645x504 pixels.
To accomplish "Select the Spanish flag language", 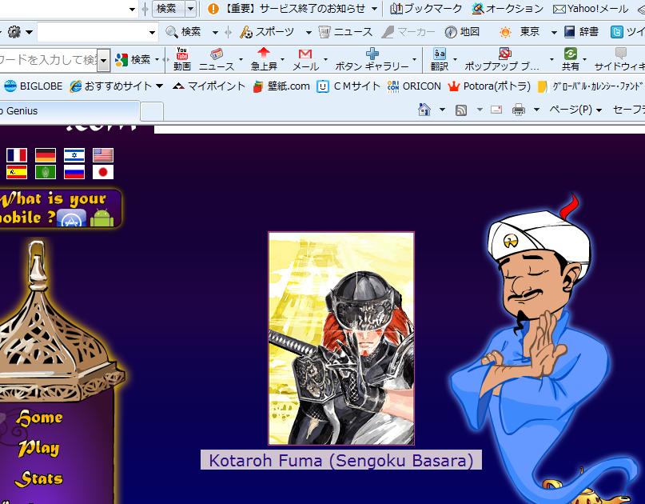I will pos(17,172).
